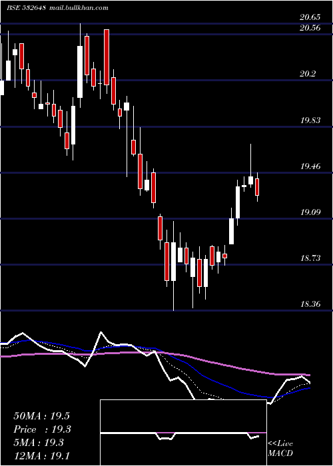Click the 19.09 price axis label
Screen dimensions: 333x466
tap(310, 212)
